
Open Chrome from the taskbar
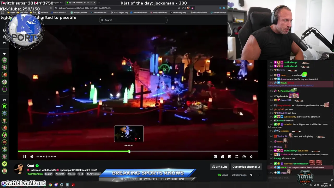click(50, 185)
